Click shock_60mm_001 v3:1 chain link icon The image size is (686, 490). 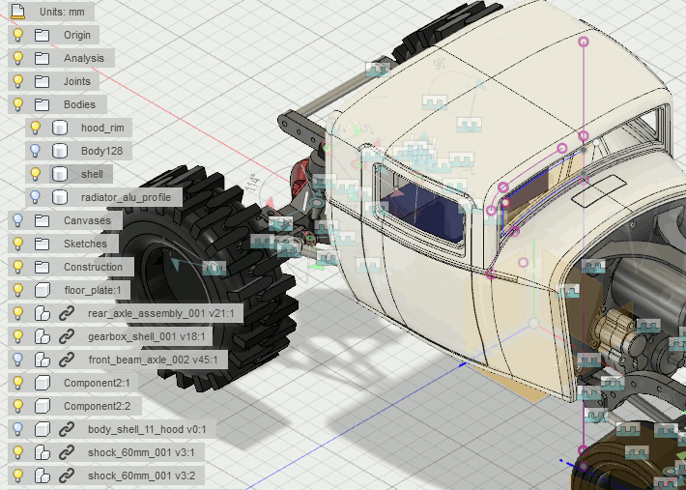[67, 452]
